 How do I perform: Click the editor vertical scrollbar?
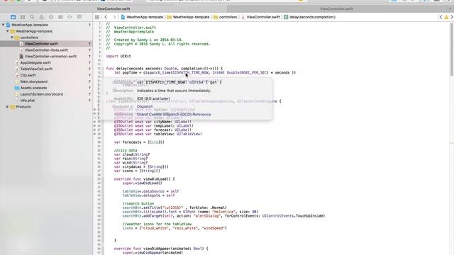pos(452,49)
